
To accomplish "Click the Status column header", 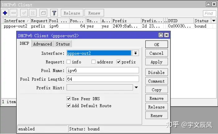I will tap(203, 21).
